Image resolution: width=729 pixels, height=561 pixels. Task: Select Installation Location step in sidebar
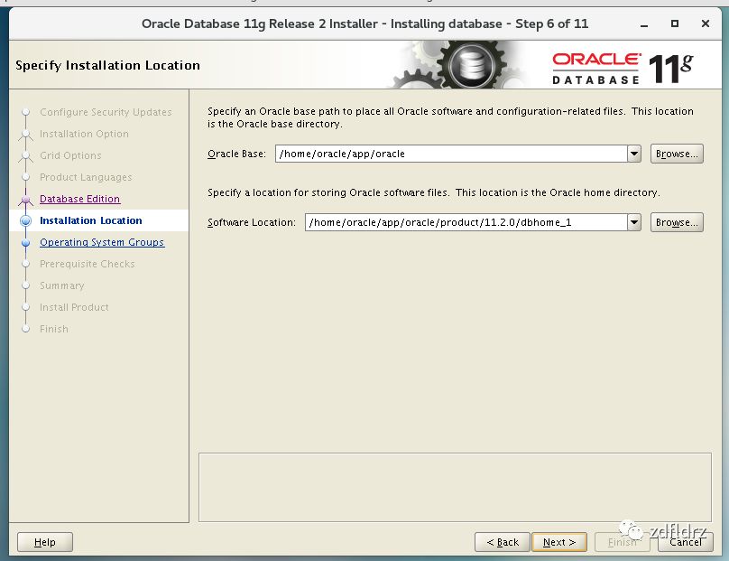pos(90,220)
